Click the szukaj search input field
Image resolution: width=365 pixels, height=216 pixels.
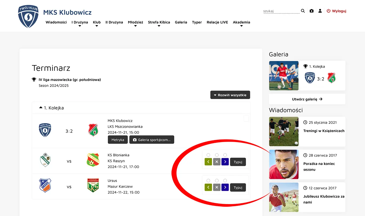[x=281, y=11]
